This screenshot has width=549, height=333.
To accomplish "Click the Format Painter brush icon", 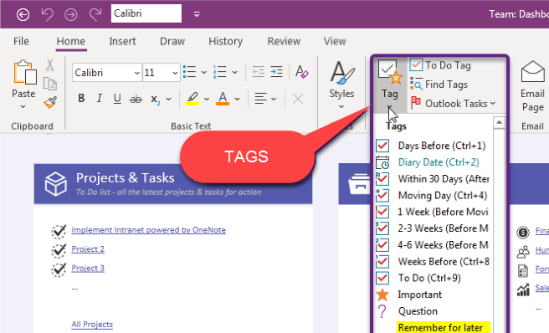I will click(x=50, y=103).
